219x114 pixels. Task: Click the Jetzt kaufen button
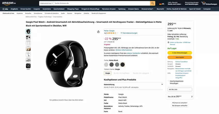click(x=180, y=57)
